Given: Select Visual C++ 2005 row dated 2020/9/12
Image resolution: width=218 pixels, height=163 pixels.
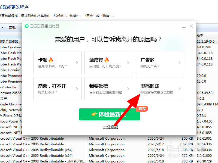Looking at the screenshot, I should click(x=109, y=144).
